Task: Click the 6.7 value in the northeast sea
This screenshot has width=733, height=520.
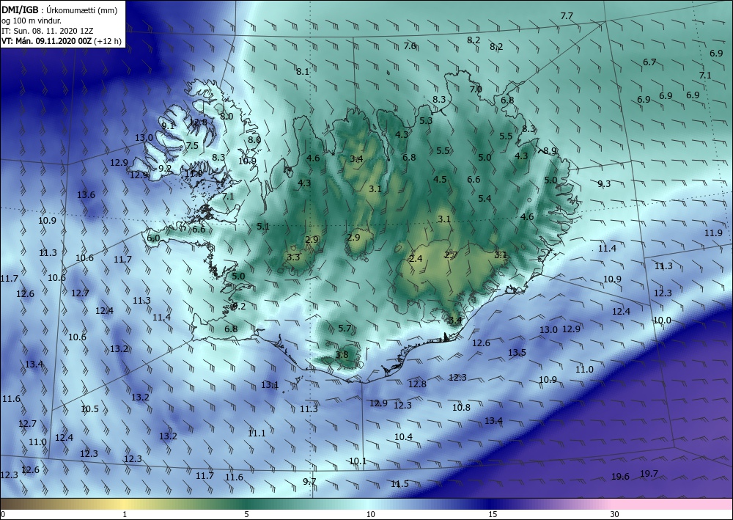Action: click(649, 62)
